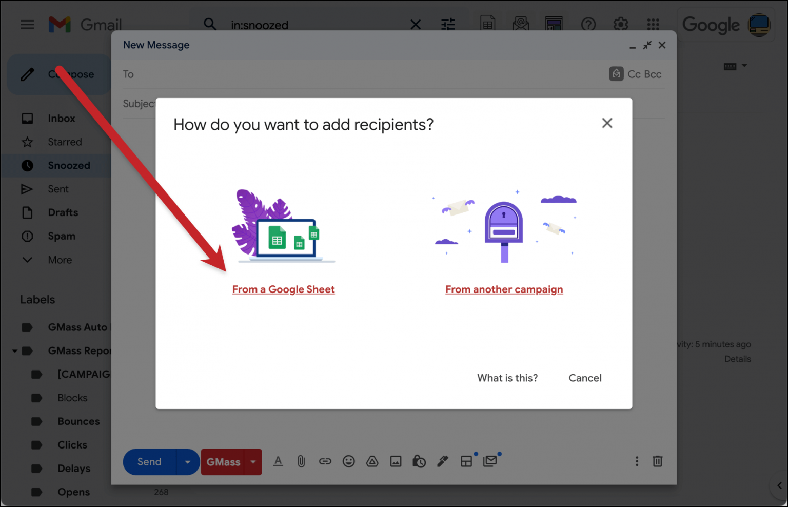Add Bcc recipients
This screenshot has width=788, height=507.
(x=653, y=74)
